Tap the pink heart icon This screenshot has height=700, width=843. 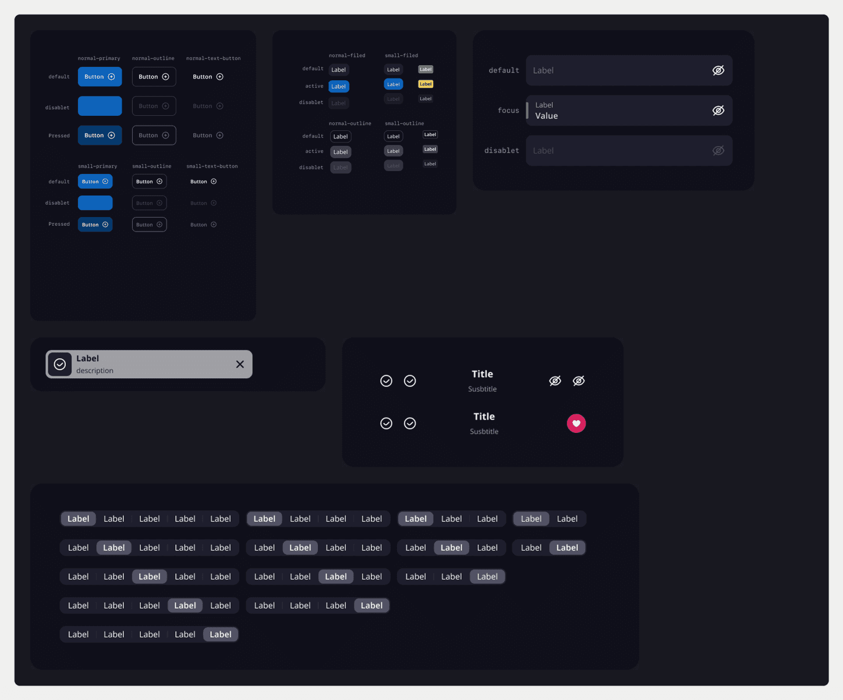coord(576,423)
